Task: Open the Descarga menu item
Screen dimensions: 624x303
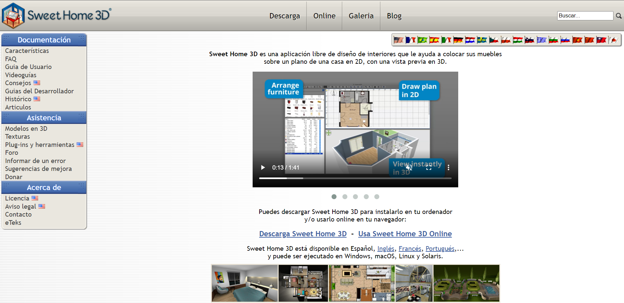Action: coord(285,16)
